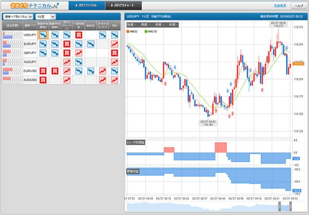Select the AUD/JPY pair row label
The width and height of the screenshot is (309, 215).
click(x=30, y=62)
